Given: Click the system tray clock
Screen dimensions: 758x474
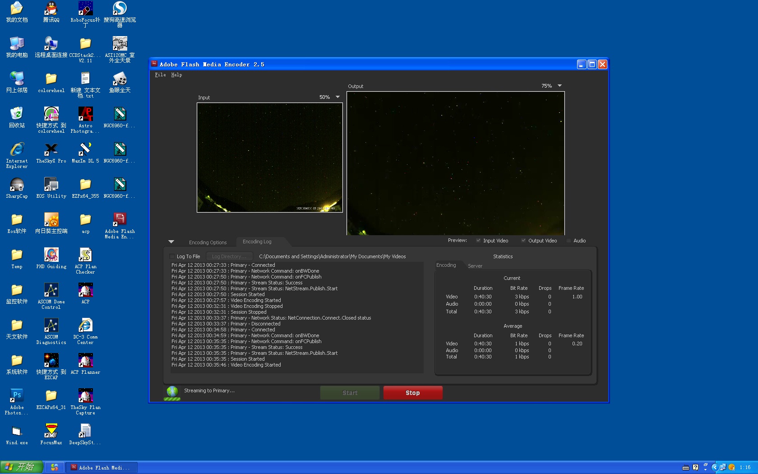Looking at the screenshot, I should pos(745,468).
